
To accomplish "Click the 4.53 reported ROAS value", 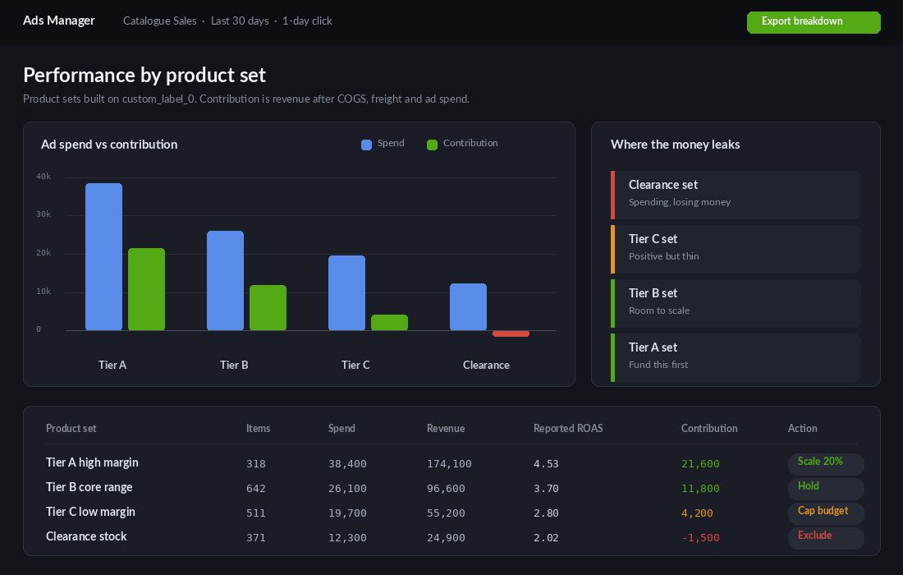I will [x=546, y=464].
